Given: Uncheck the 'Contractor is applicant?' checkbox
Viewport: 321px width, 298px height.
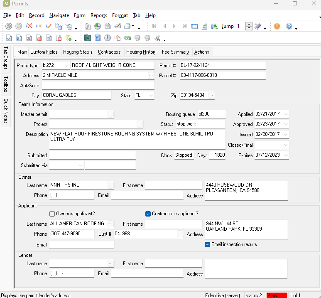Looking at the screenshot, I should point(148,214).
